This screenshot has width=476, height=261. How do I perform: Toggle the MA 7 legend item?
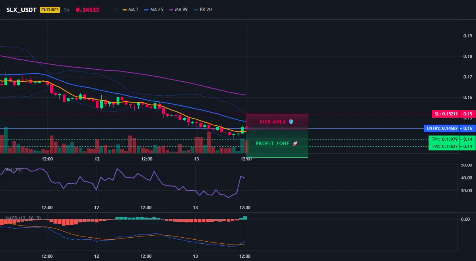131,10
